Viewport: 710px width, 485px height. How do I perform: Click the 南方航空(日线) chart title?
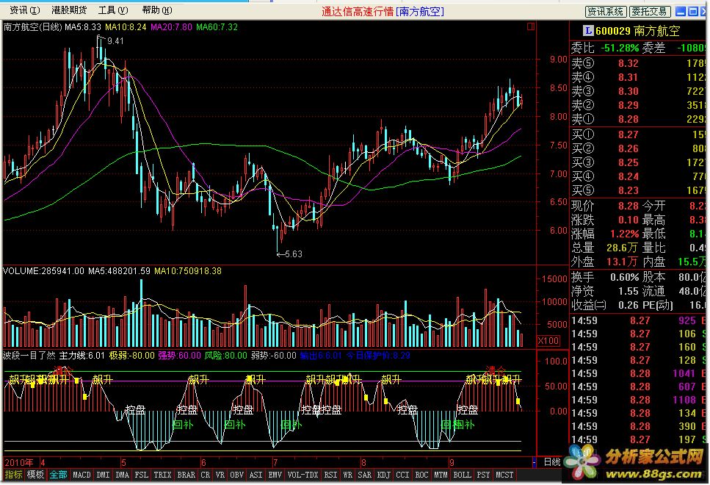click(x=32, y=26)
